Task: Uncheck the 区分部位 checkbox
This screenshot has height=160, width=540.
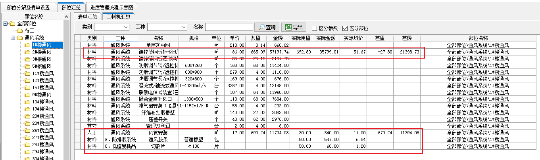Action: (345, 29)
